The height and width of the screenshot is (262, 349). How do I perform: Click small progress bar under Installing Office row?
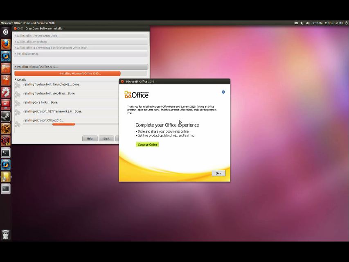pyautogui.click(x=71, y=124)
